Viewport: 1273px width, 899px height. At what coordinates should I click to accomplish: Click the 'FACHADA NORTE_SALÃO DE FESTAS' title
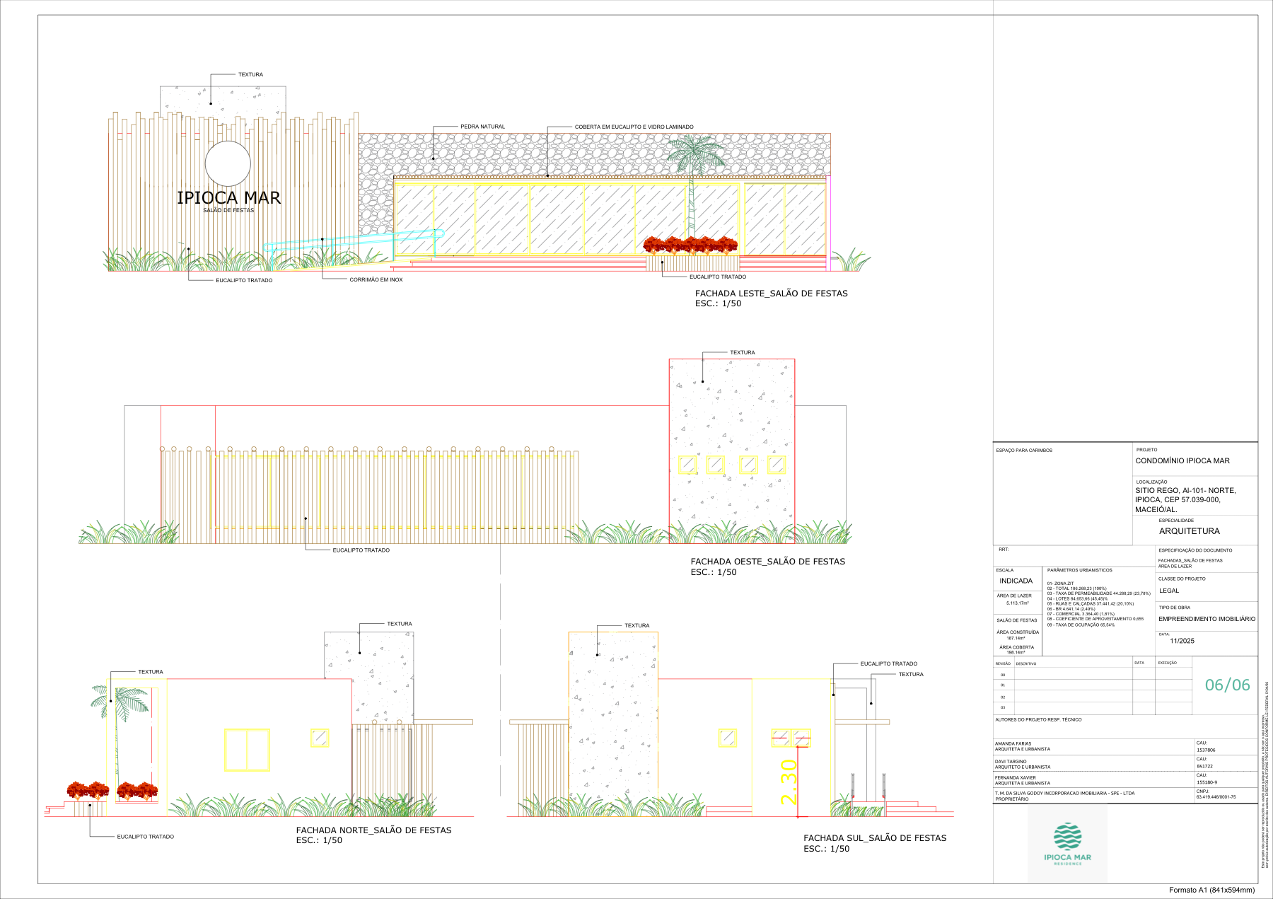373,830
